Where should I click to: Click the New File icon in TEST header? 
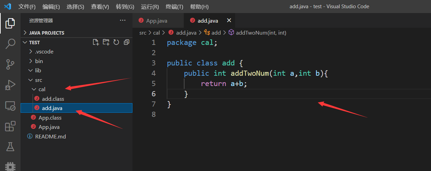[x=96, y=42]
